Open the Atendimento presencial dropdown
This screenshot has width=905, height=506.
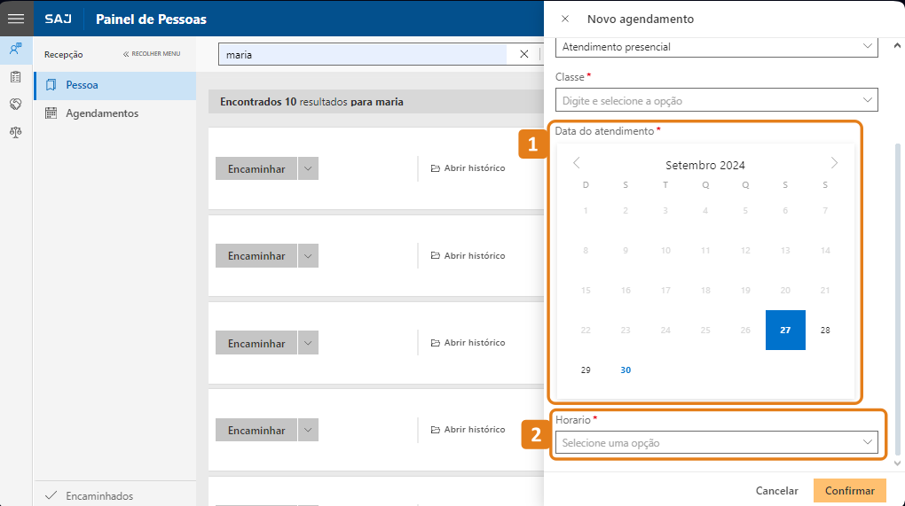pos(716,47)
